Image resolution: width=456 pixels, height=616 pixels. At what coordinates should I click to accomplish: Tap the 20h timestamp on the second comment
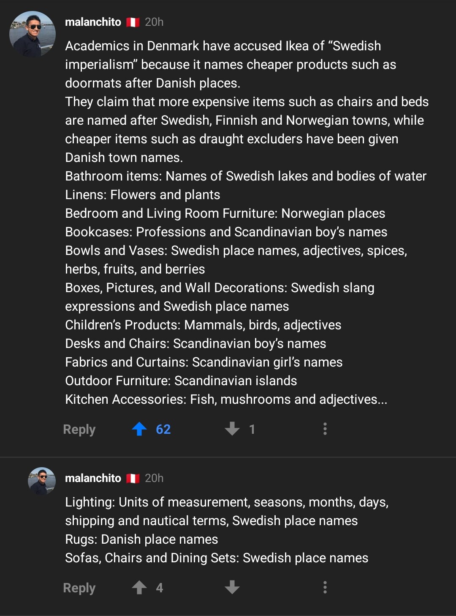click(x=154, y=478)
